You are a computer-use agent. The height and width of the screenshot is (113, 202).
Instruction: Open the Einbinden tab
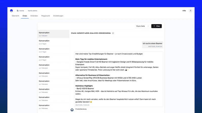click(34, 16)
